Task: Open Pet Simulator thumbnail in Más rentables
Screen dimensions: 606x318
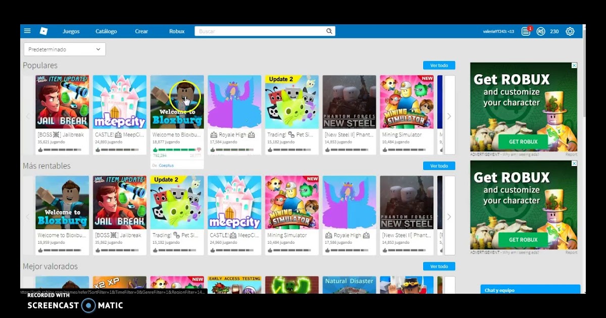Action: (x=177, y=202)
